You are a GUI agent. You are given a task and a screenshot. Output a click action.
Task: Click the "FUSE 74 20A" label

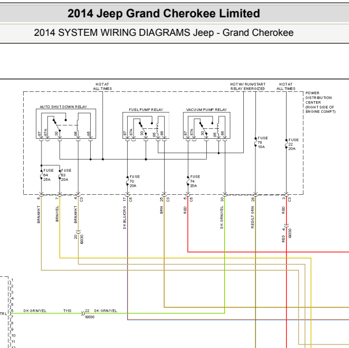(x=195, y=182)
